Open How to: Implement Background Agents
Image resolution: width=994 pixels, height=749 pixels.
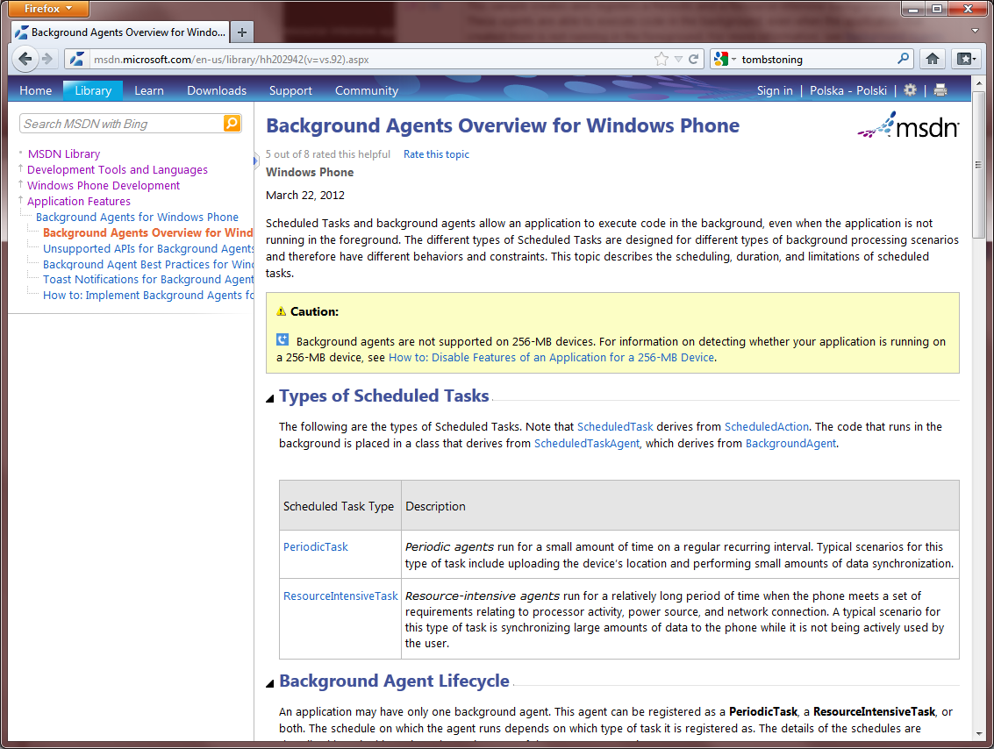click(147, 296)
